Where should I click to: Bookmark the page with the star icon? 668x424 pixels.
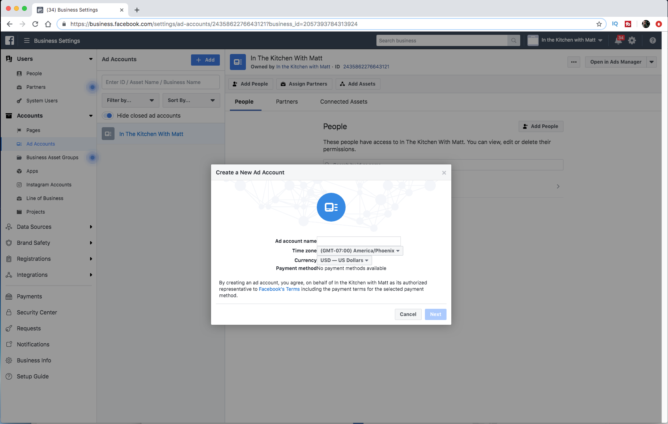pos(599,24)
